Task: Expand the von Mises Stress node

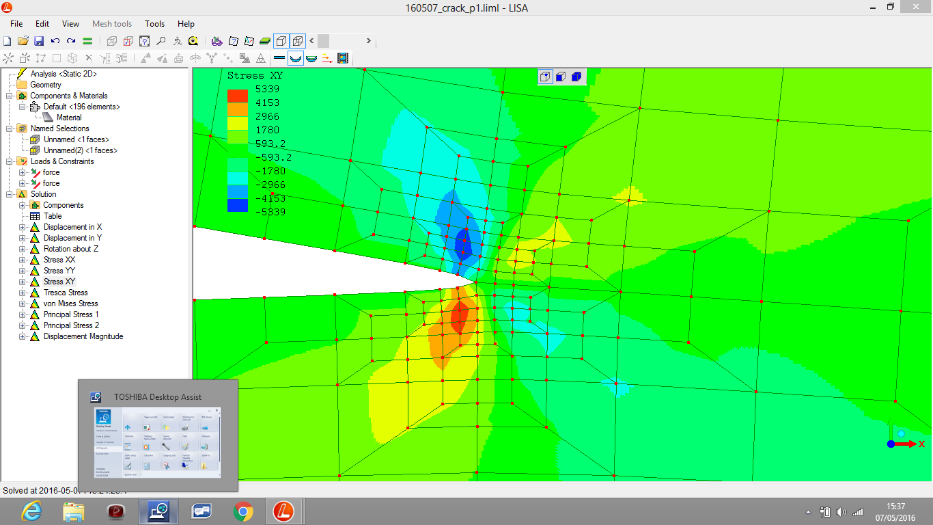Action: pyautogui.click(x=23, y=304)
